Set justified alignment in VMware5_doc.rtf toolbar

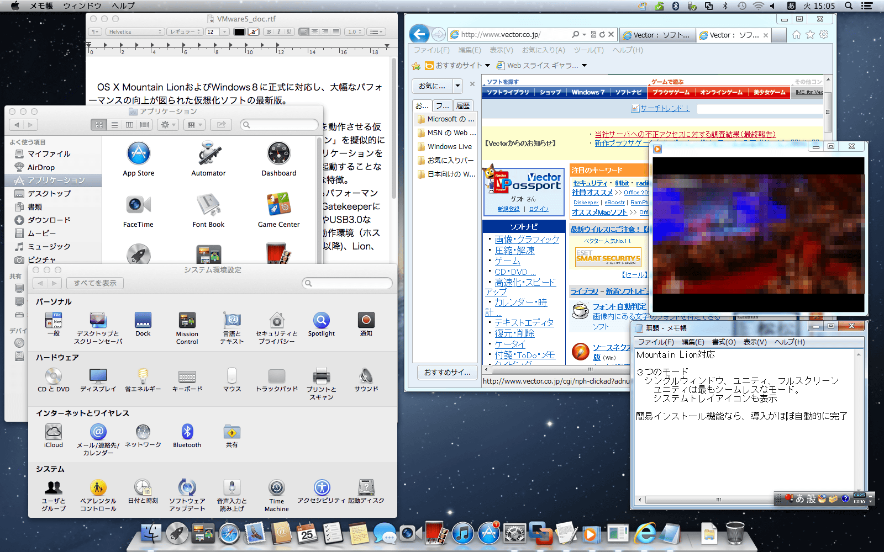click(336, 31)
